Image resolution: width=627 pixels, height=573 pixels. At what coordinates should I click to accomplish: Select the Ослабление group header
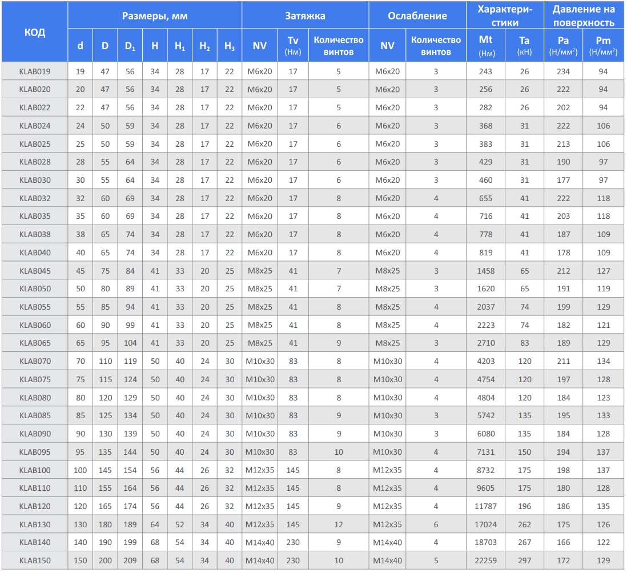[417, 15]
